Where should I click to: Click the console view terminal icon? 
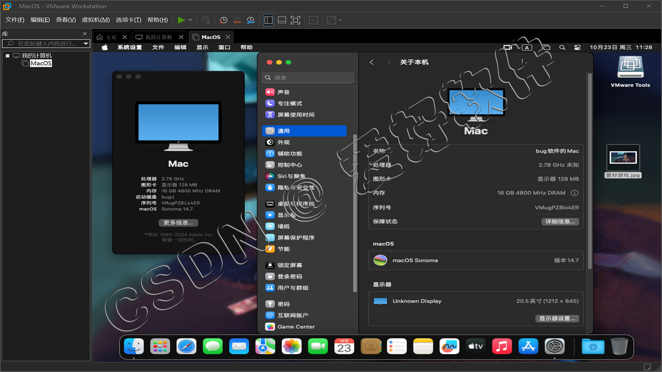(x=313, y=20)
